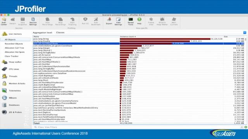248x139 pixels.
Task: Select the Allocation Call Tree view
Action: coord(14,48)
